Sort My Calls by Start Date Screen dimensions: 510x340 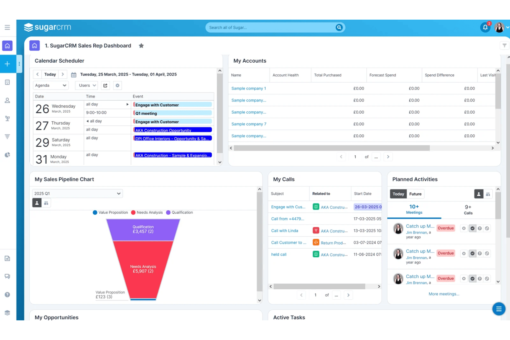pos(363,194)
